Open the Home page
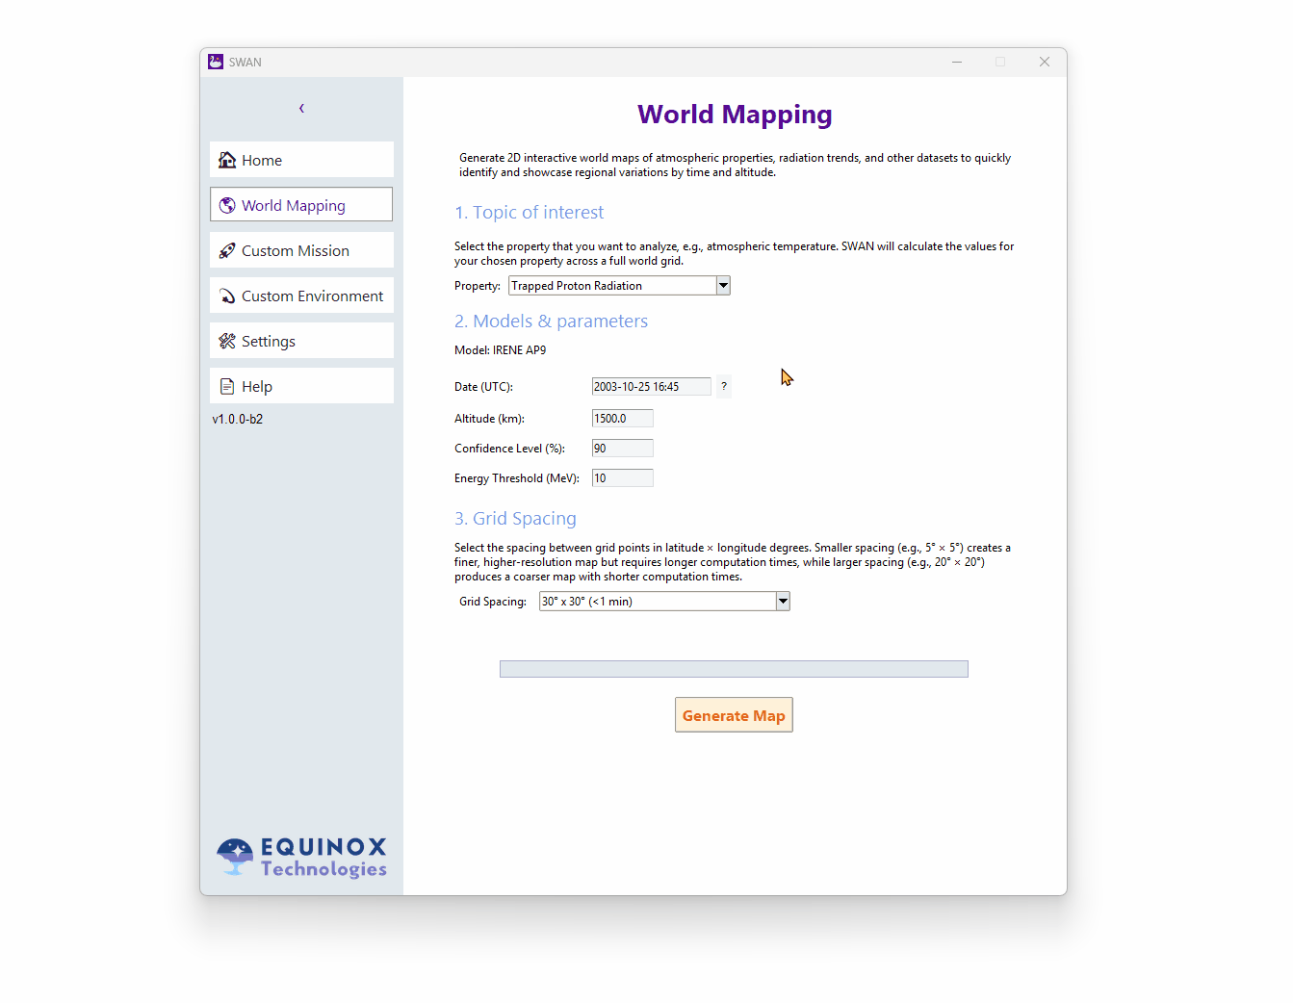The height and width of the screenshot is (1003, 1293). (301, 160)
